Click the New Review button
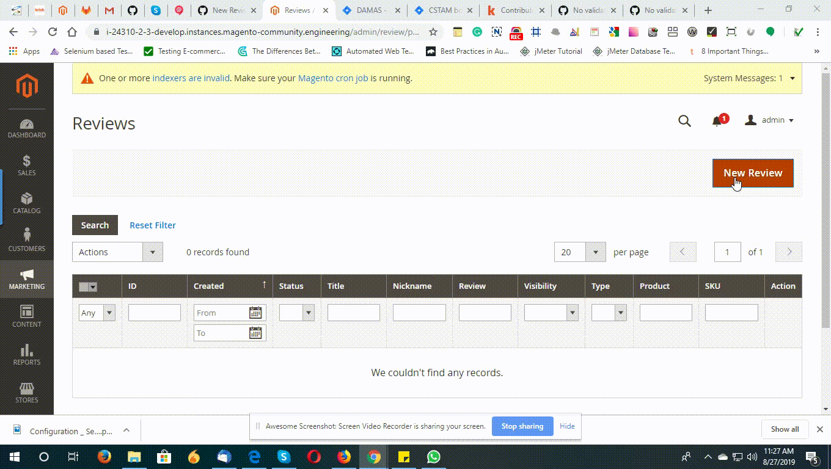Image resolution: width=831 pixels, height=469 pixels. (752, 173)
